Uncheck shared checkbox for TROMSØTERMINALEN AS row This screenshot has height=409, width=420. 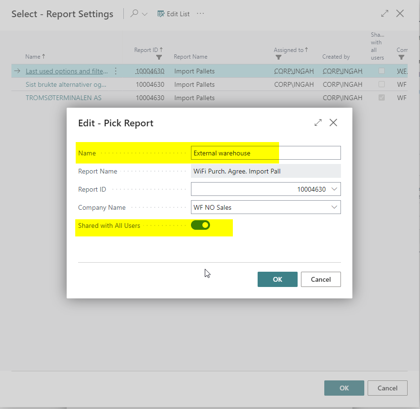[381, 98]
